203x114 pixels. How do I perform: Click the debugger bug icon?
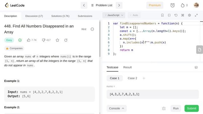point(164,108)
